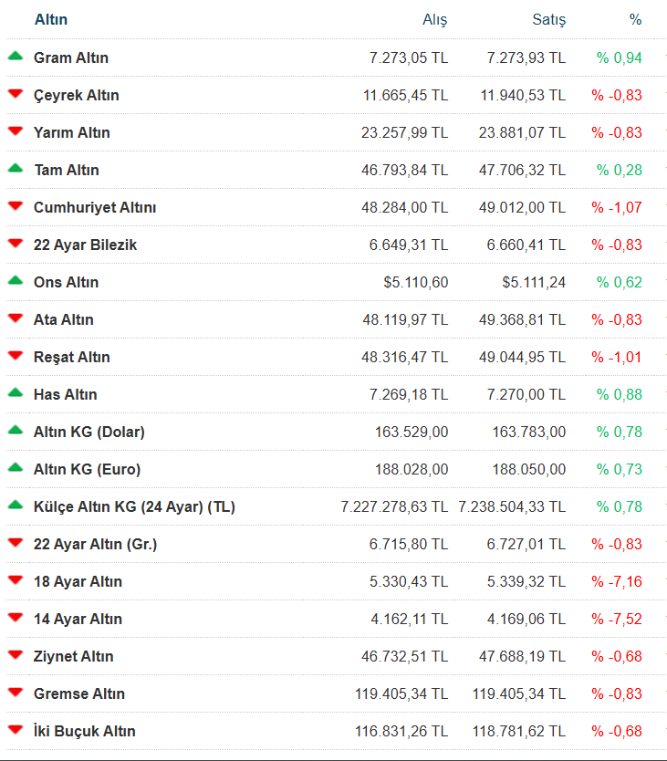This screenshot has width=667, height=761.
Task: Open the Yarım Altın link
Action: tap(72, 132)
